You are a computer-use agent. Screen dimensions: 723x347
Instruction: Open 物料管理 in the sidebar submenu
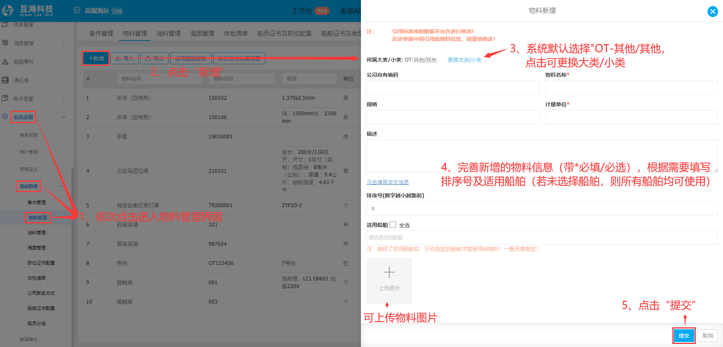coord(38,217)
